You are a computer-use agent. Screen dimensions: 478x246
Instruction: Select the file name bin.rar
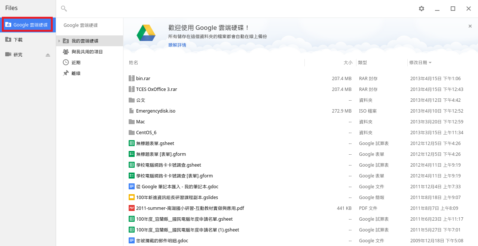[x=143, y=79]
